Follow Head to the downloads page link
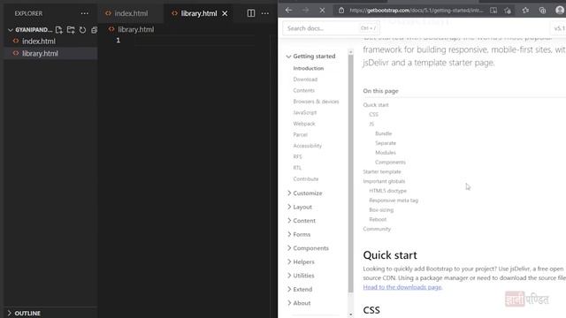566x318 pixels. (402, 287)
